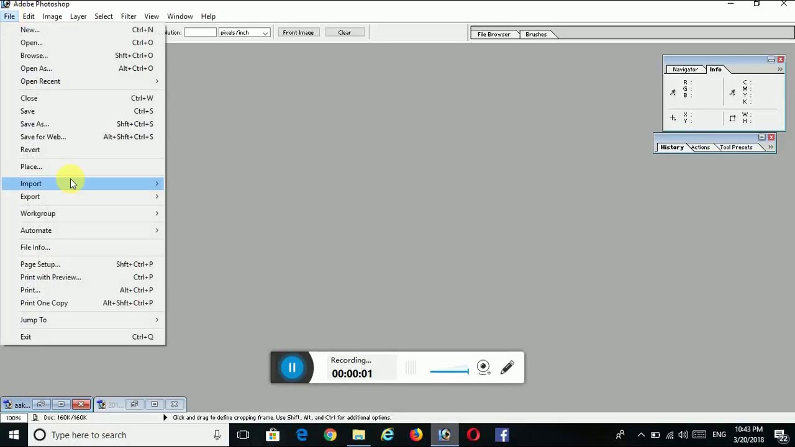Choose Place... from File menu
795x447 pixels.
pyautogui.click(x=83, y=167)
